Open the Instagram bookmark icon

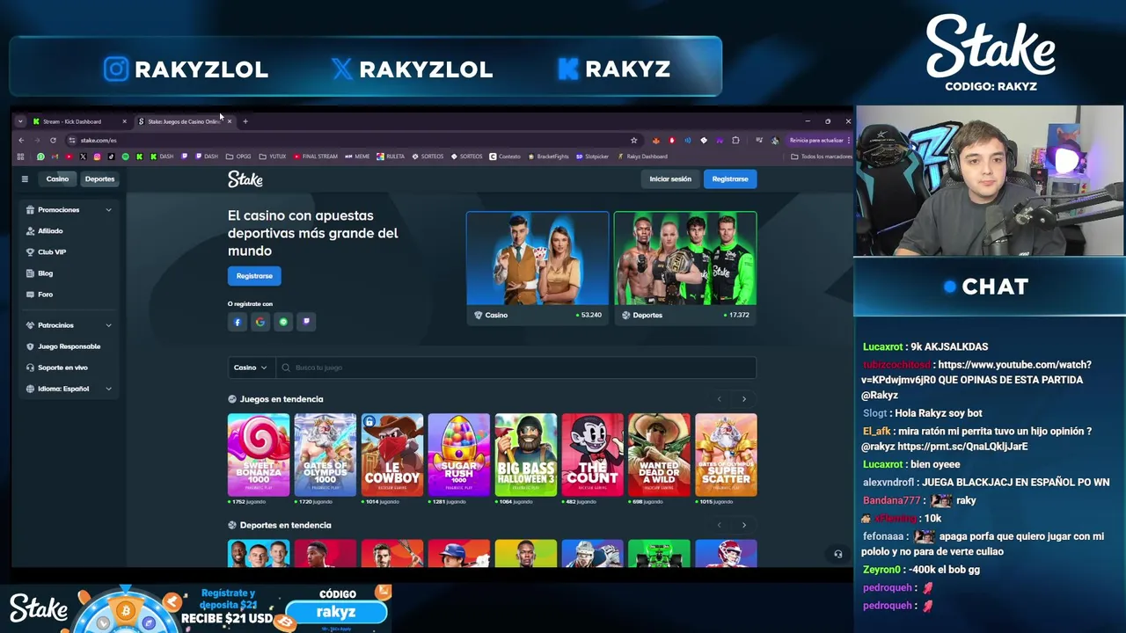click(x=97, y=156)
